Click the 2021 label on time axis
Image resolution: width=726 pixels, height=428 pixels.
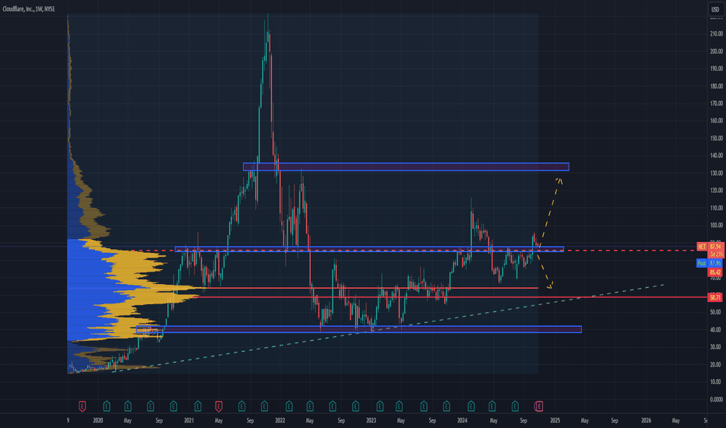point(189,420)
